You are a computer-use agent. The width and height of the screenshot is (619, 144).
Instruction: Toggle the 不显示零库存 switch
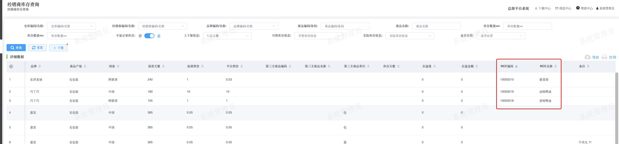(x=149, y=36)
